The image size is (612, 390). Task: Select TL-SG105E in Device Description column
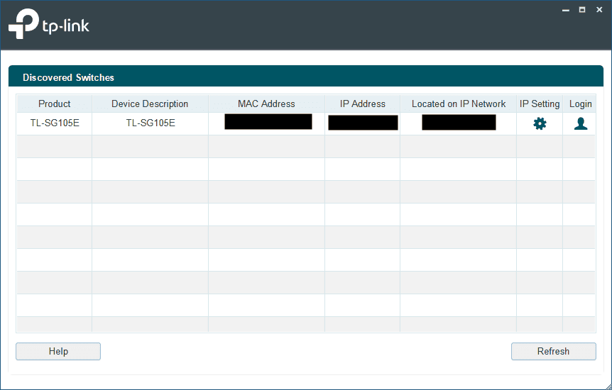[151, 123]
